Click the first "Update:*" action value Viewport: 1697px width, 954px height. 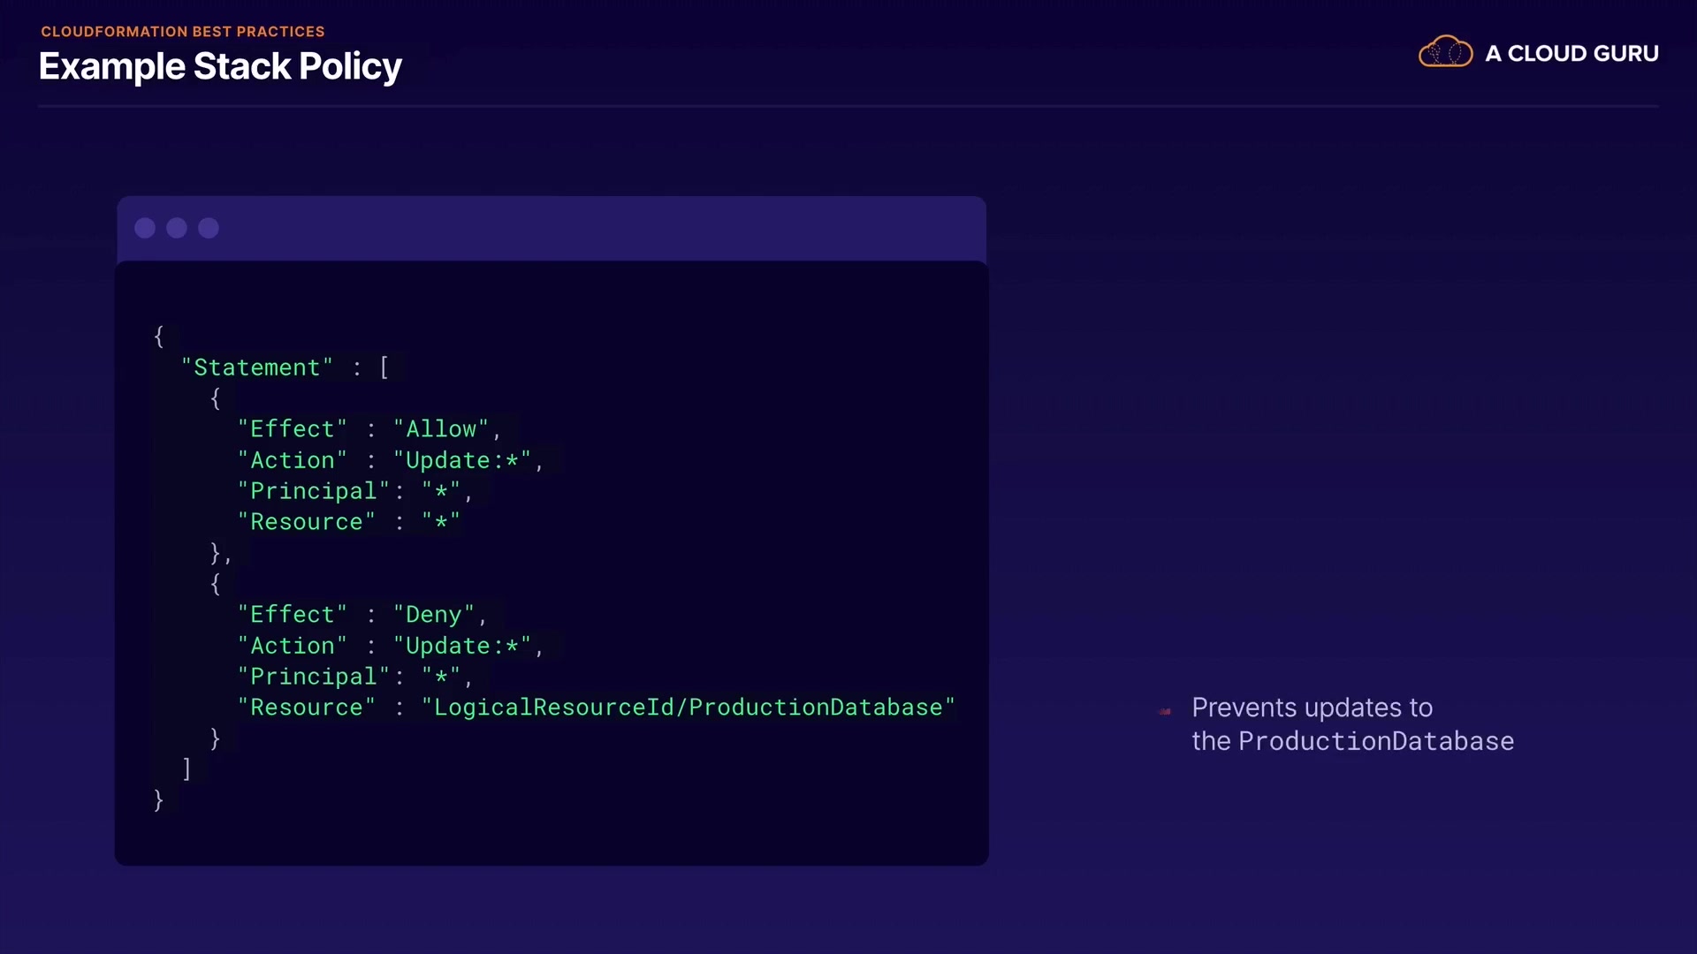461,460
